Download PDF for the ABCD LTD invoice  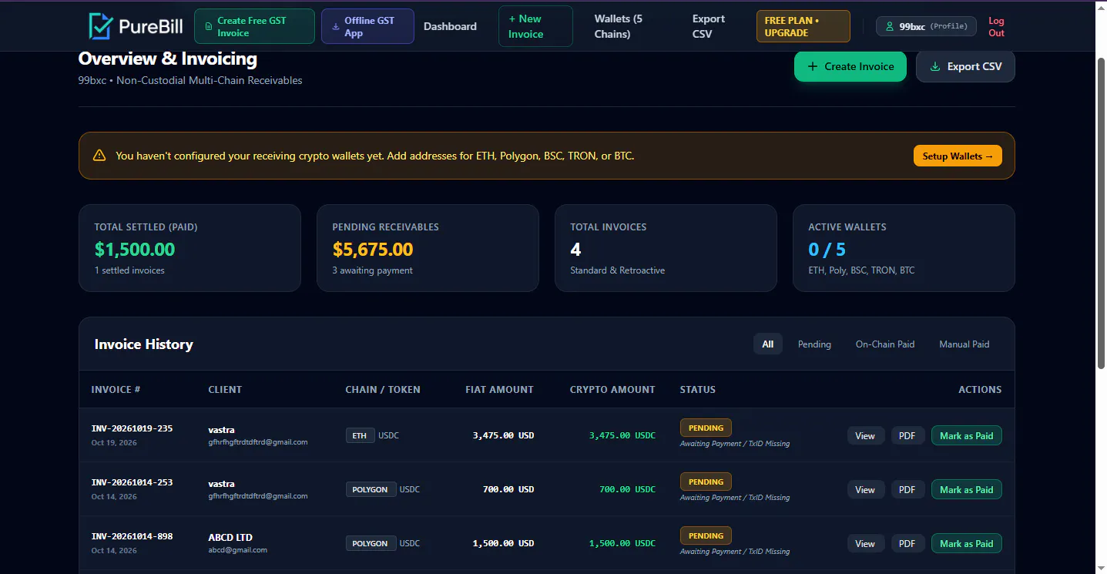[x=907, y=543]
